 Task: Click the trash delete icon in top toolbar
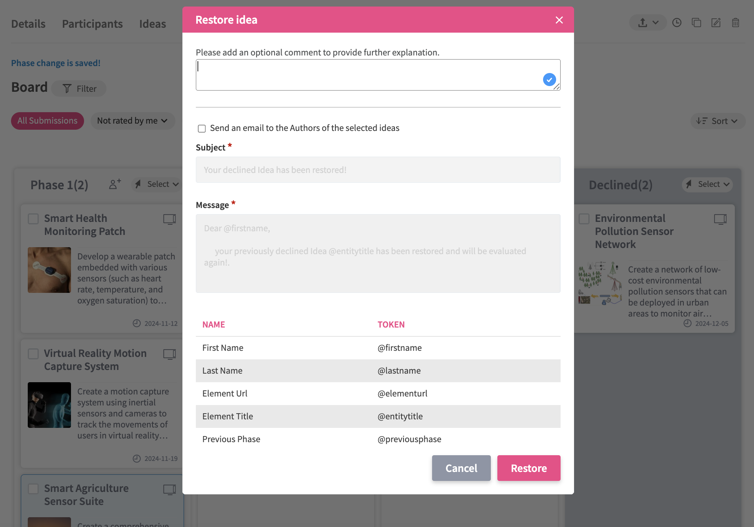tap(736, 23)
